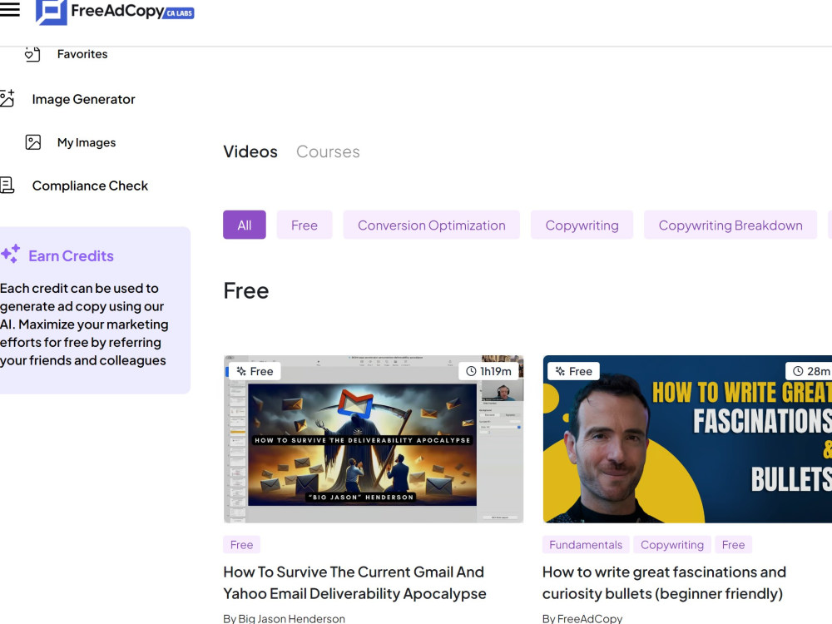This screenshot has height=624, width=832.
Task: Open the Deliverability Apocalypse video thumbnail
Action: (374, 439)
